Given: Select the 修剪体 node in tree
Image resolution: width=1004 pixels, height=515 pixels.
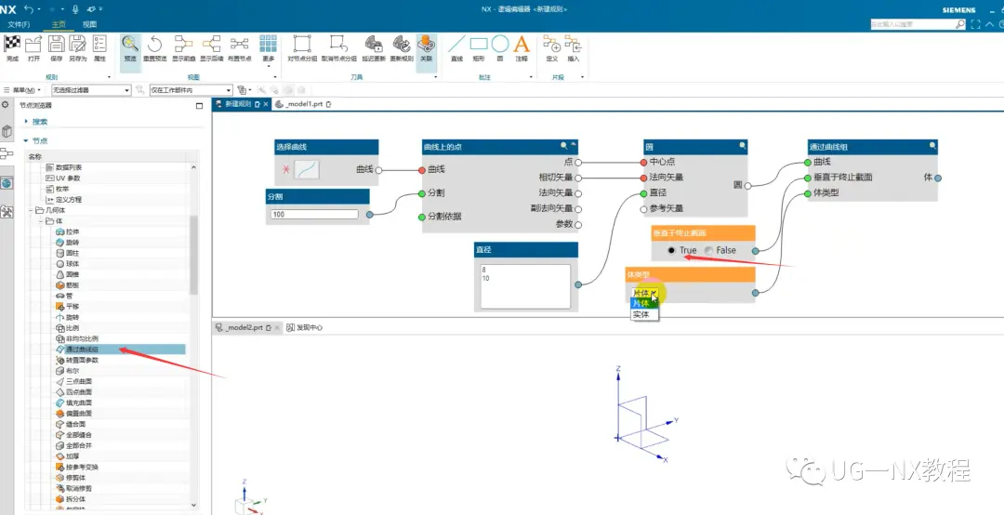Looking at the screenshot, I should 75,478.
